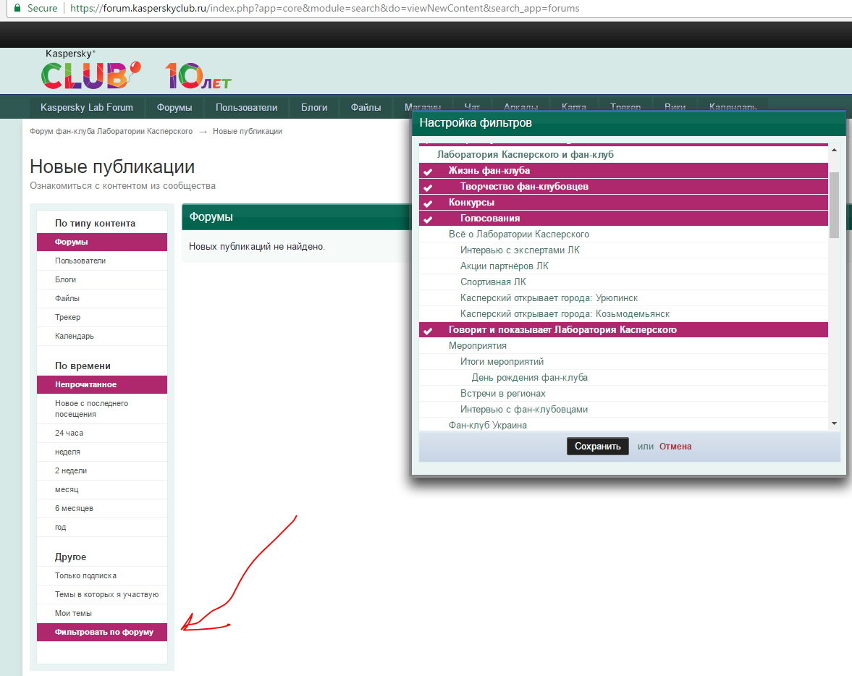This screenshot has width=852, height=676.
Task: Select Новое с последнего посещения filter
Action: click(102, 409)
